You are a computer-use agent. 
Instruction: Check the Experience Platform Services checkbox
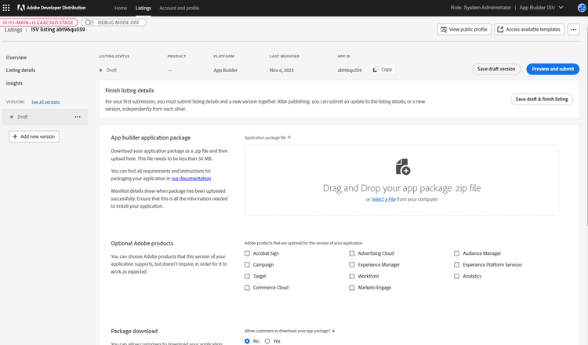[456, 265]
